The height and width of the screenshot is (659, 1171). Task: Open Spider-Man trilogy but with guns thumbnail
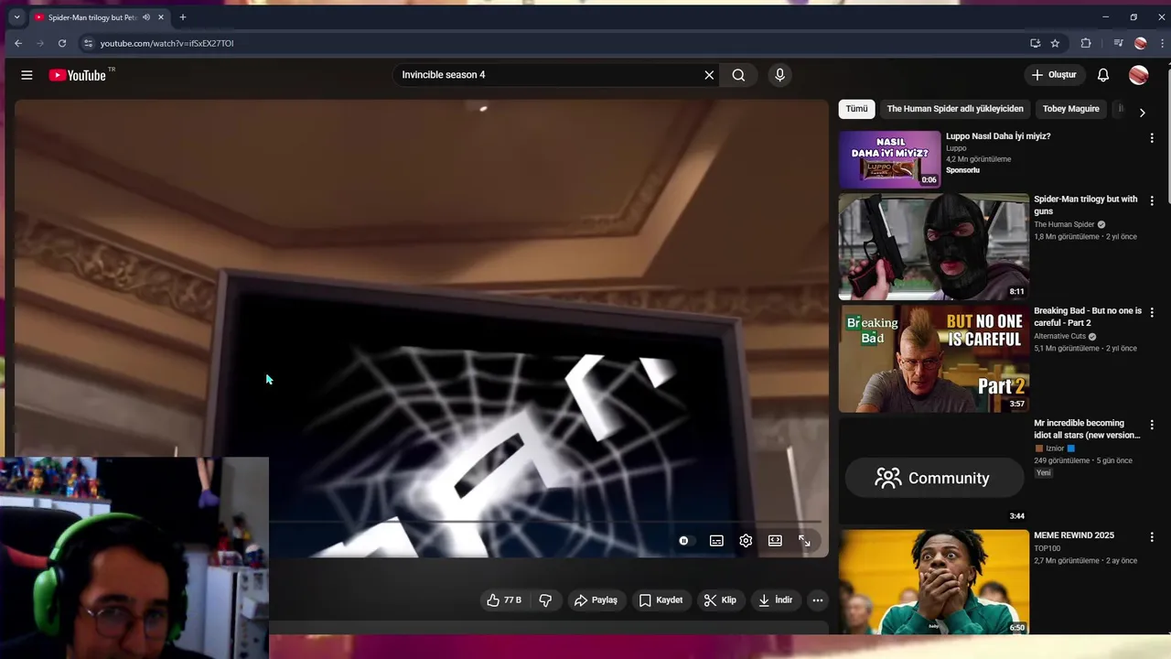point(934,246)
